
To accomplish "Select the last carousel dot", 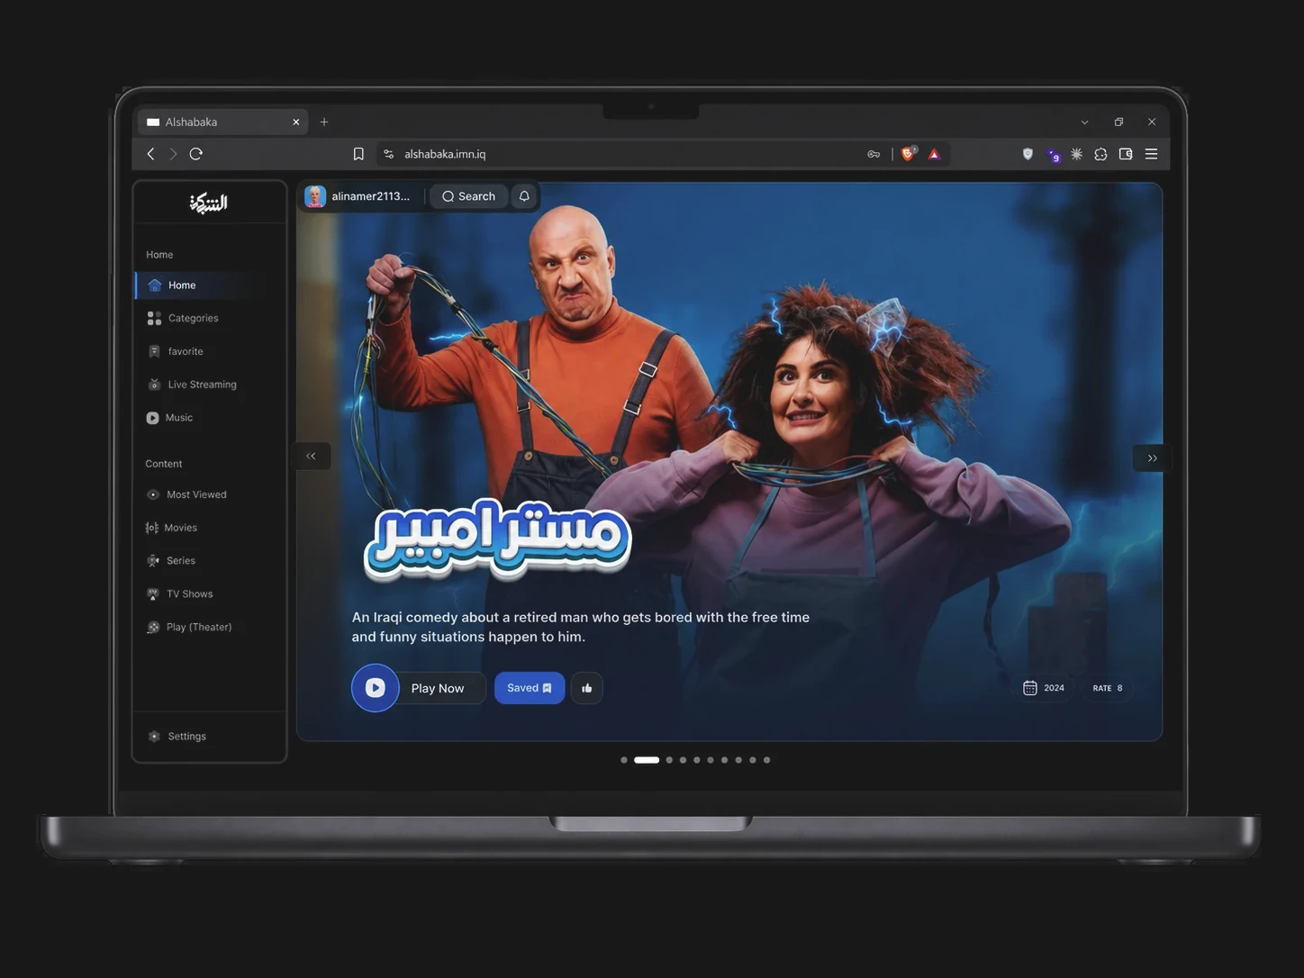I will tap(766, 760).
